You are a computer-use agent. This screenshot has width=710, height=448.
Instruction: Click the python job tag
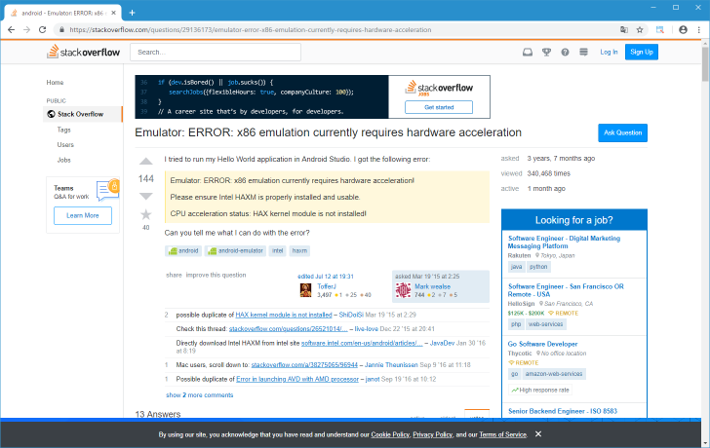pyautogui.click(x=538, y=267)
